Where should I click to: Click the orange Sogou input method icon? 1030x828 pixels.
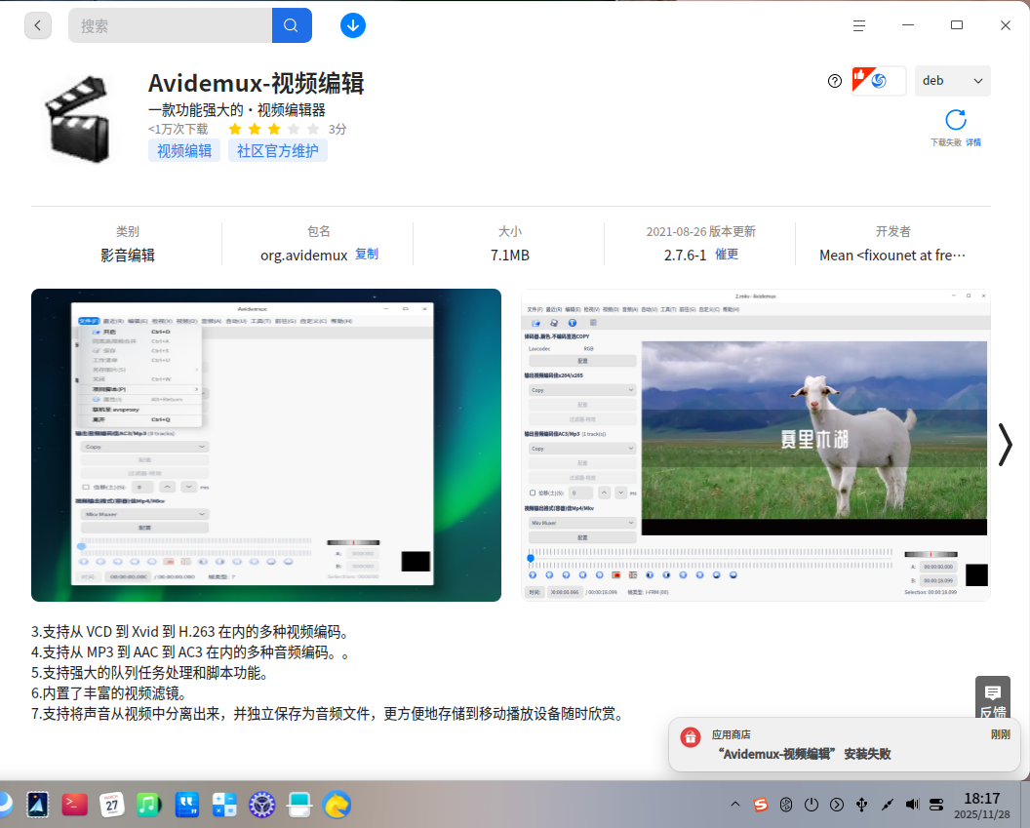click(x=761, y=805)
